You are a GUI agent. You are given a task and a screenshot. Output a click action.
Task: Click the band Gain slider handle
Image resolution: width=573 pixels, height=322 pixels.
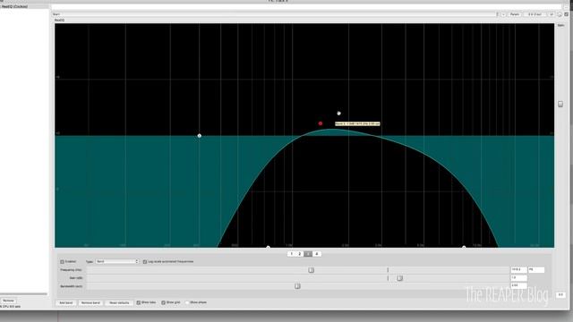coord(400,278)
